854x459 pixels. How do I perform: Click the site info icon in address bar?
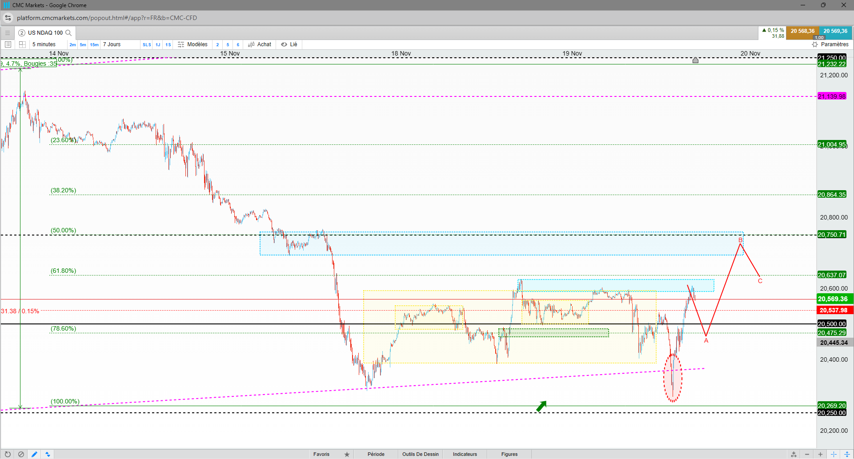(8, 18)
